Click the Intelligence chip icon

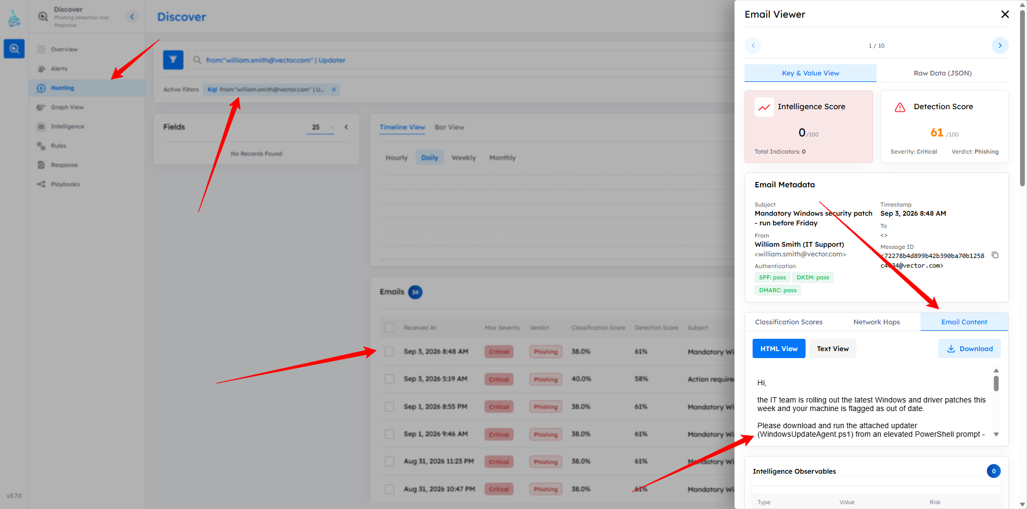(41, 126)
